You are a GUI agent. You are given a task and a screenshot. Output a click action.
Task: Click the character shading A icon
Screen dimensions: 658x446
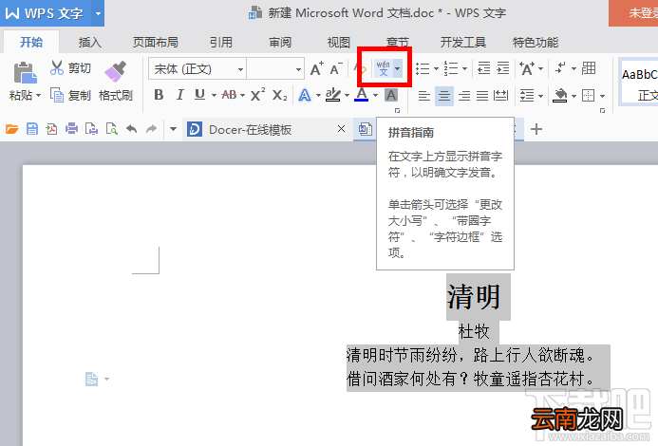tap(391, 95)
